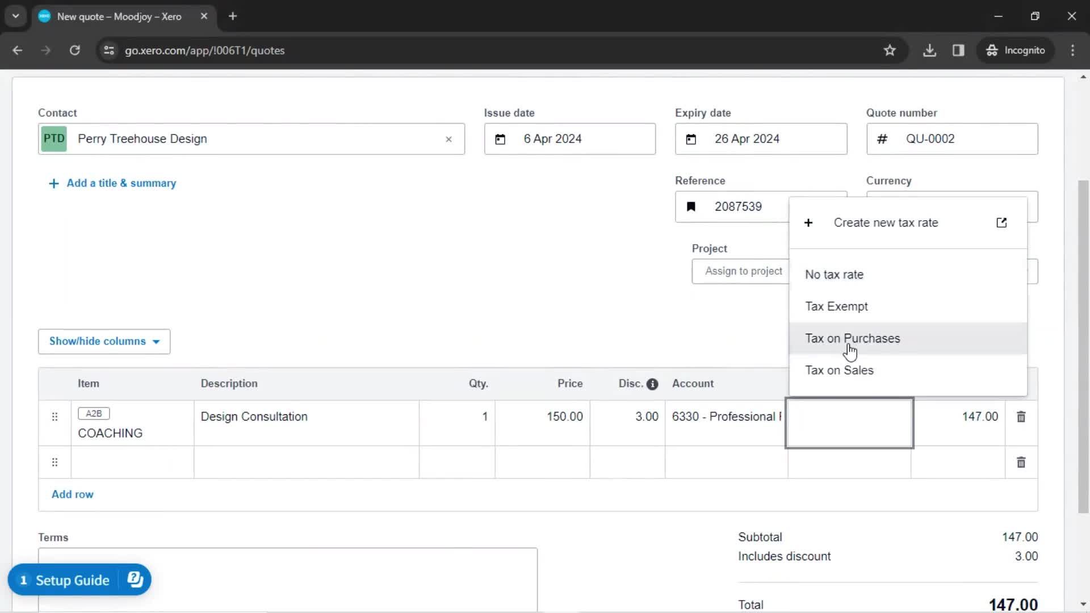Delete the empty second row
1090x613 pixels.
1021,462
